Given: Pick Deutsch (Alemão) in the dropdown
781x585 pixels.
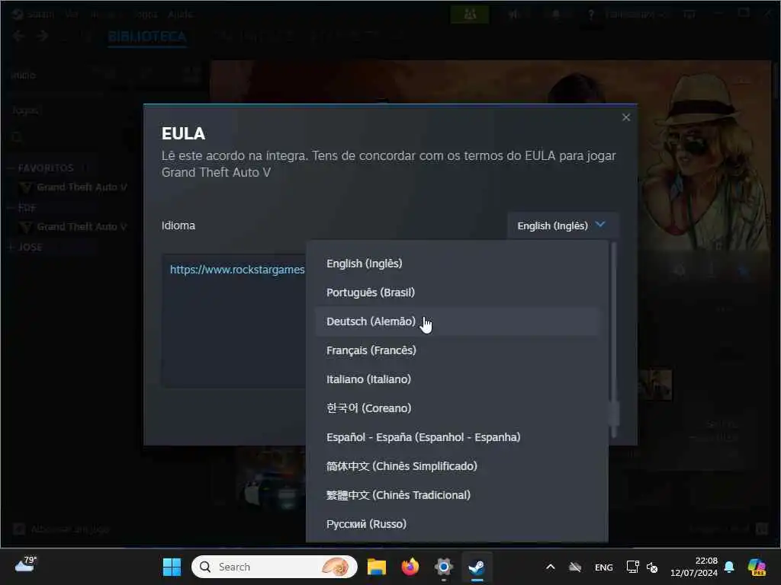Looking at the screenshot, I should click(457, 321).
